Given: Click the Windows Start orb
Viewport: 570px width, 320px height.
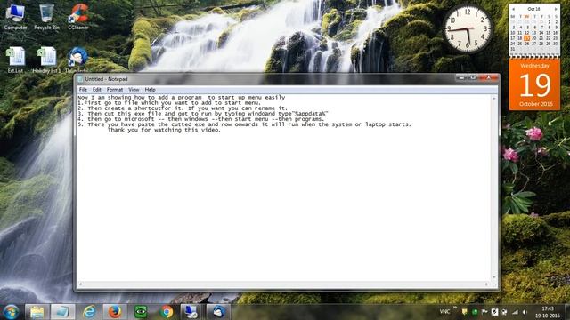Looking at the screenshot, I should pos(11,312).
